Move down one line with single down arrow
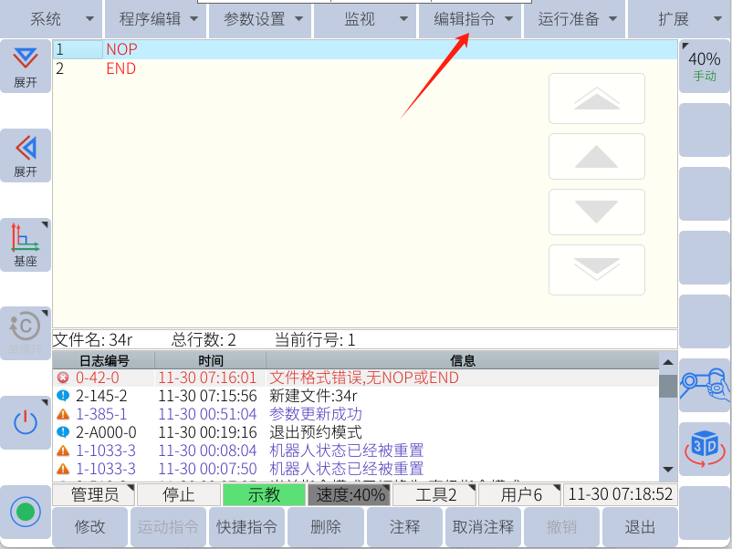 point(596,212)
